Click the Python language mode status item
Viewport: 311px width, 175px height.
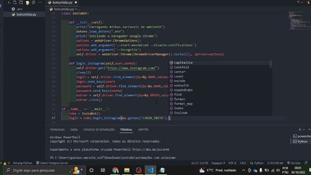pos(257,163)
